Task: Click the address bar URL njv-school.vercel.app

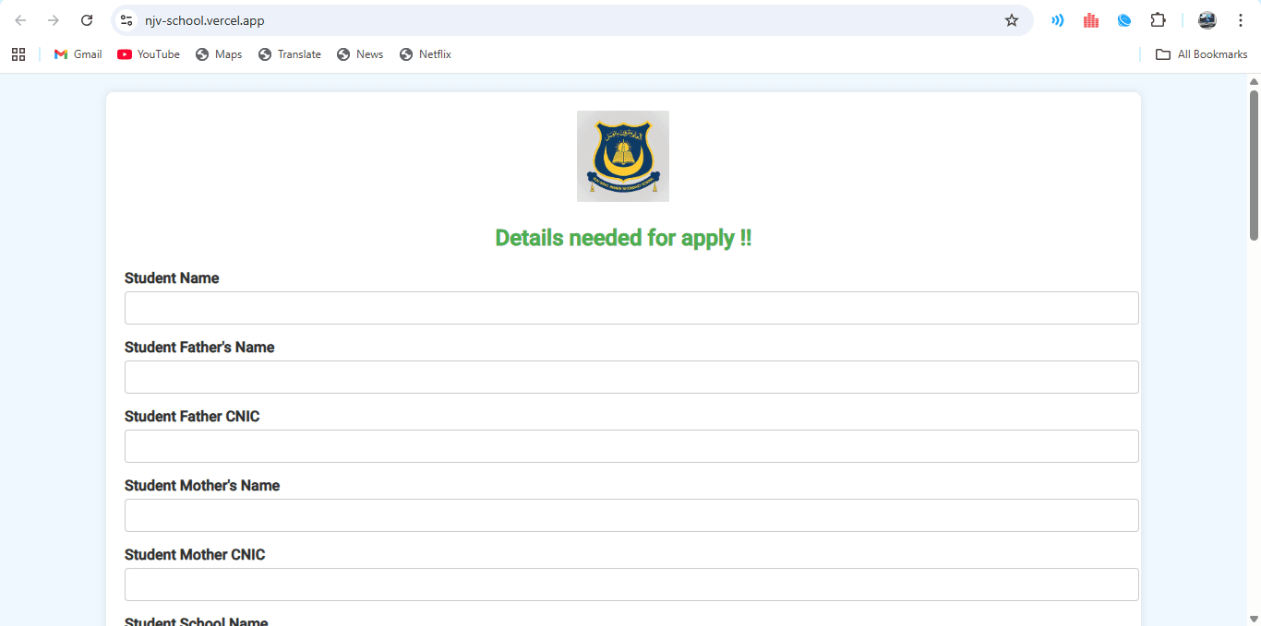Action: click(x=205, y=20)
